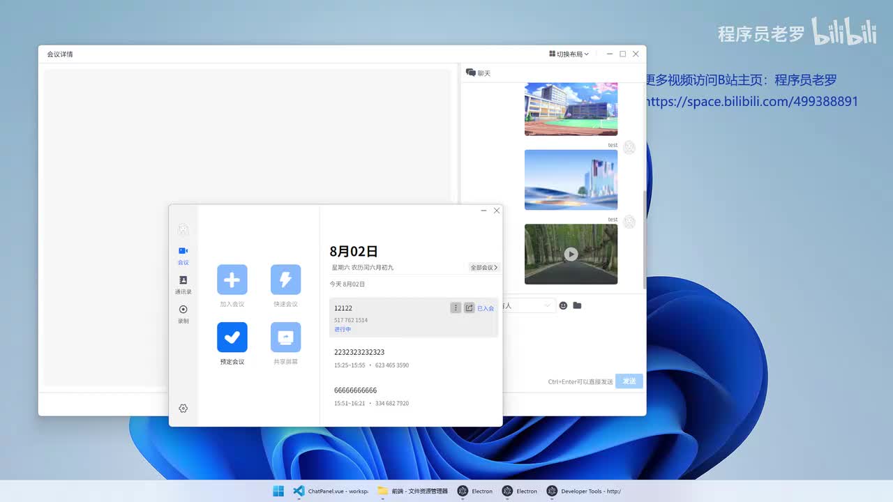
Task: Open the city skyline image in chat
Action: pyautogui.click(x=571, y=180)
